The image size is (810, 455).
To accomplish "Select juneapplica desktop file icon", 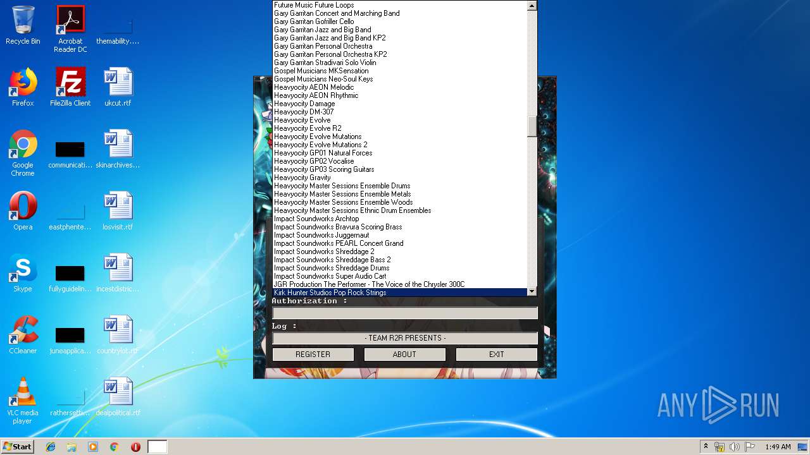I will 70,339.
